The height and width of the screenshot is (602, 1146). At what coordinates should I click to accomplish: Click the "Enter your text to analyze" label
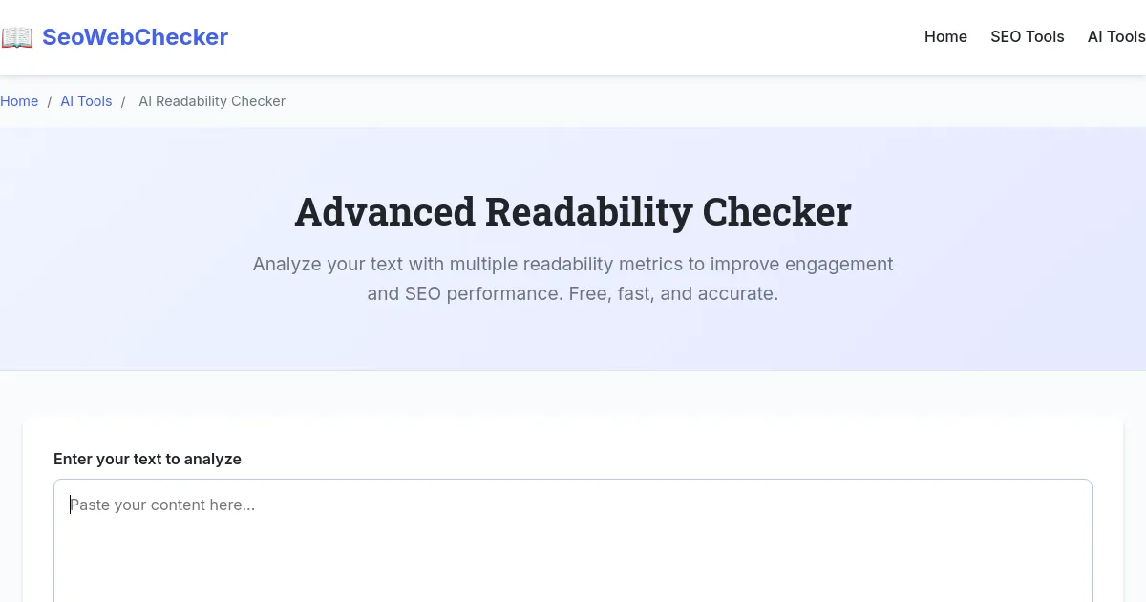147,459
